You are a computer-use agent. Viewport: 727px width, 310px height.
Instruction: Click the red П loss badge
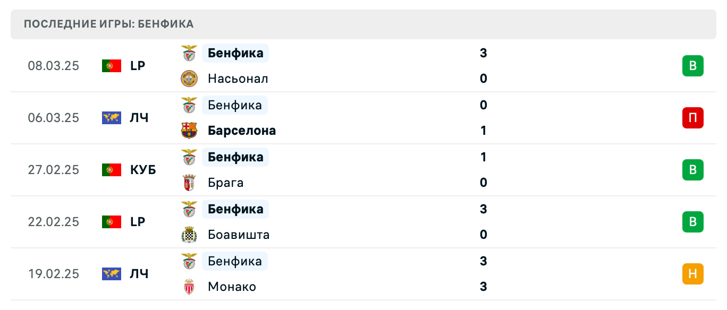coord(692,118)
